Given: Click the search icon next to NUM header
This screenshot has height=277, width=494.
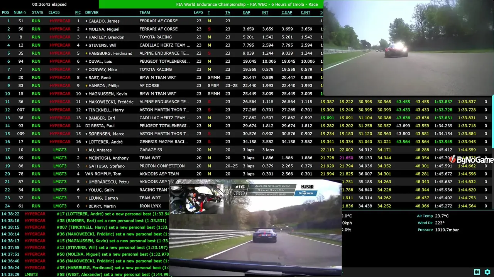Looking at the screenshot, I should [25, 12].
